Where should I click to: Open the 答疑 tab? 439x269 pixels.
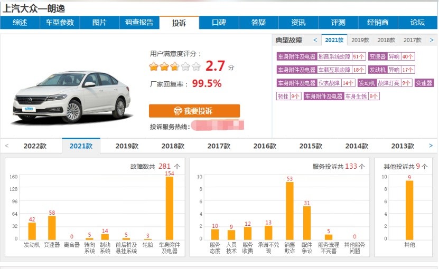259,22
